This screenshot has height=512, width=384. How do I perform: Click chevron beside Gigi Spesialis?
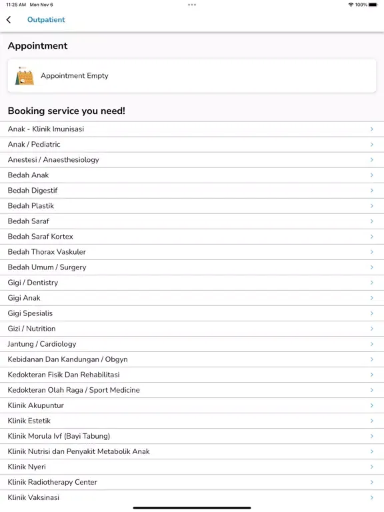click(x=372, y=313)
